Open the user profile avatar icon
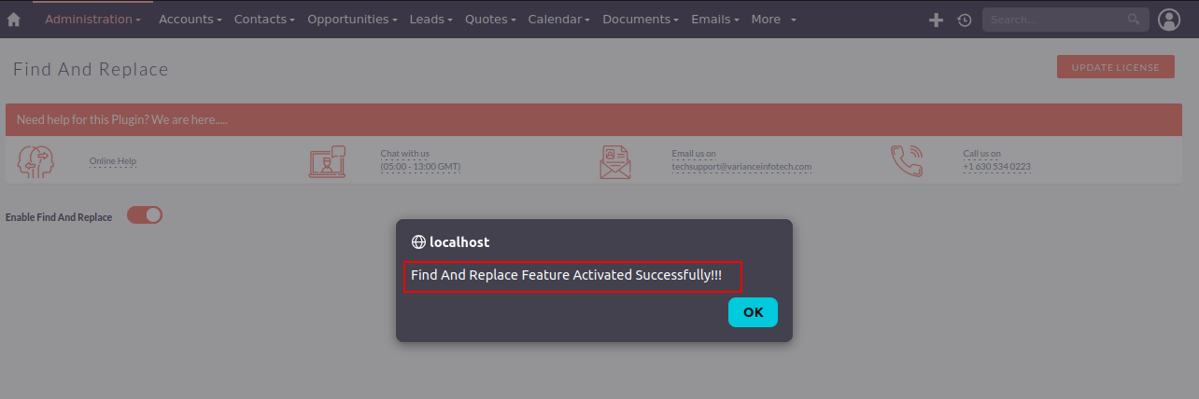Screen dimensions: 1199x399 [x=1169, y=20]
